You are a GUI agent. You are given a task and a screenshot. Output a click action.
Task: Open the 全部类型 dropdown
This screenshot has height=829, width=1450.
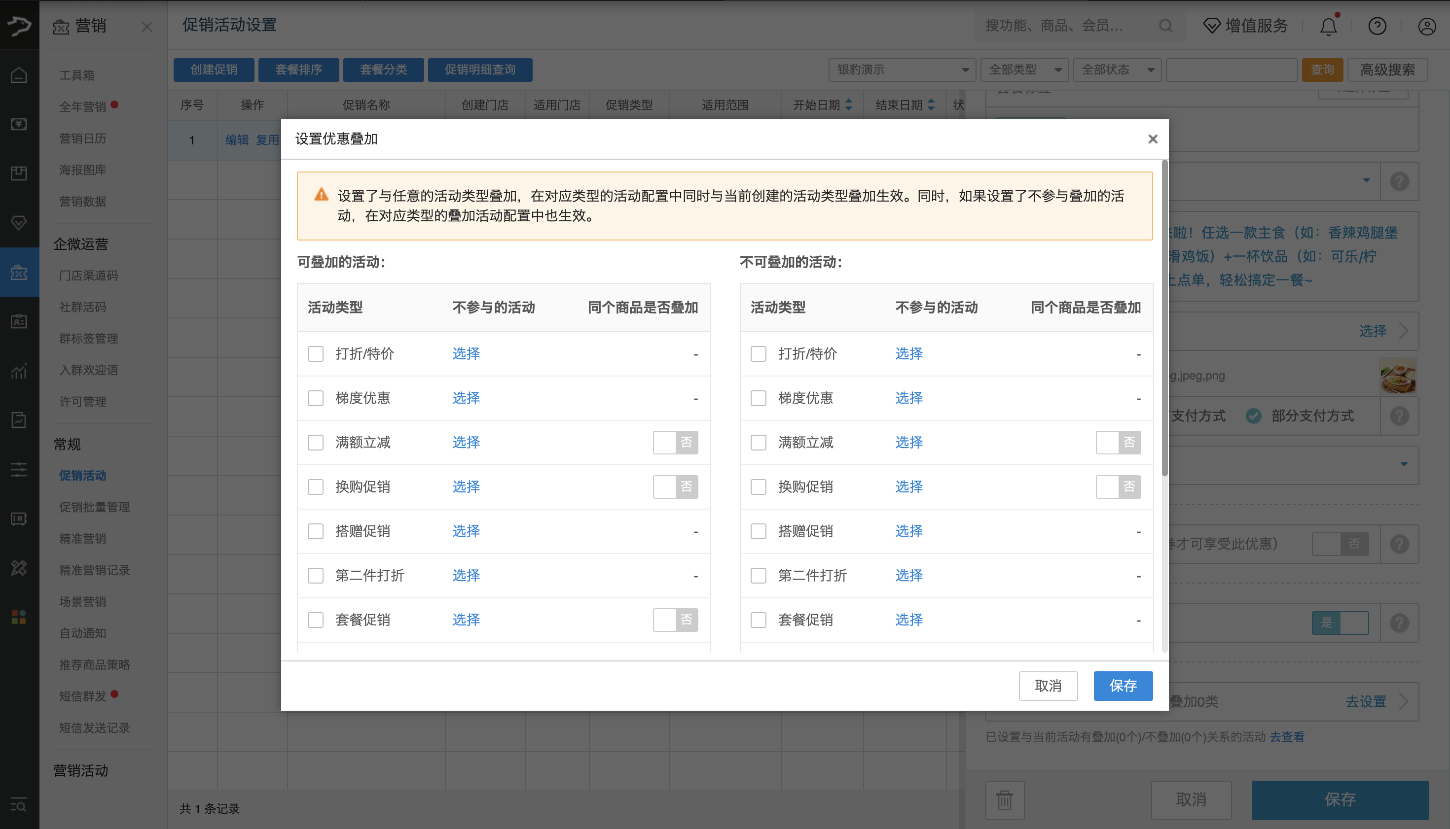(1024, 69)
